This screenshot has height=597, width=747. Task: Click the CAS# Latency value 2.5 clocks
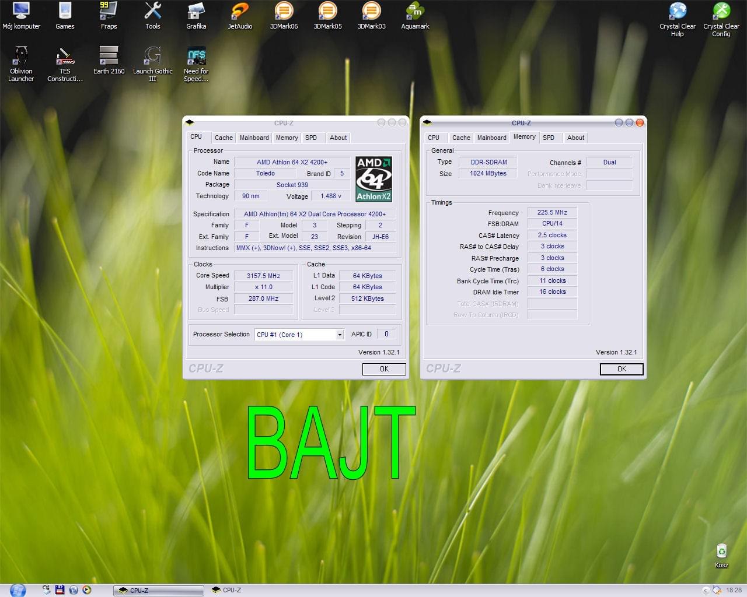tap(553, 236)
